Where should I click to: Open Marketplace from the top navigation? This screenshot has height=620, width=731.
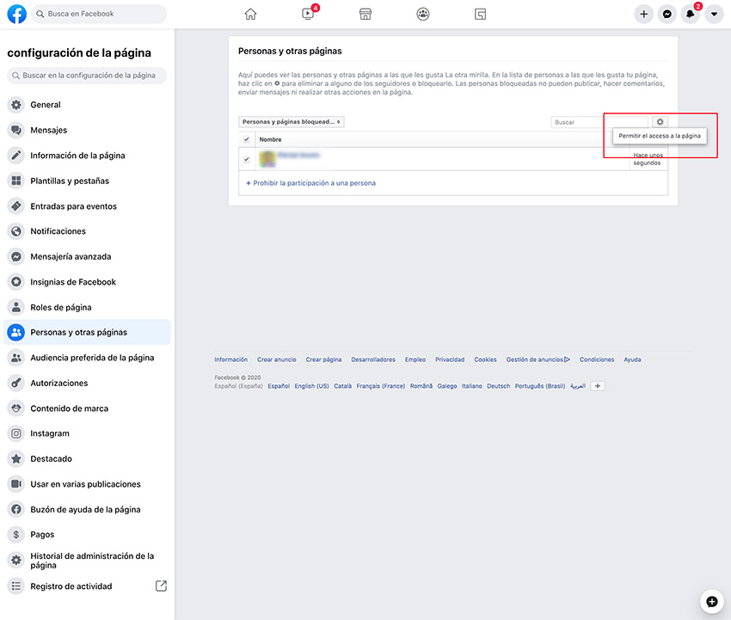coord(365,14)
